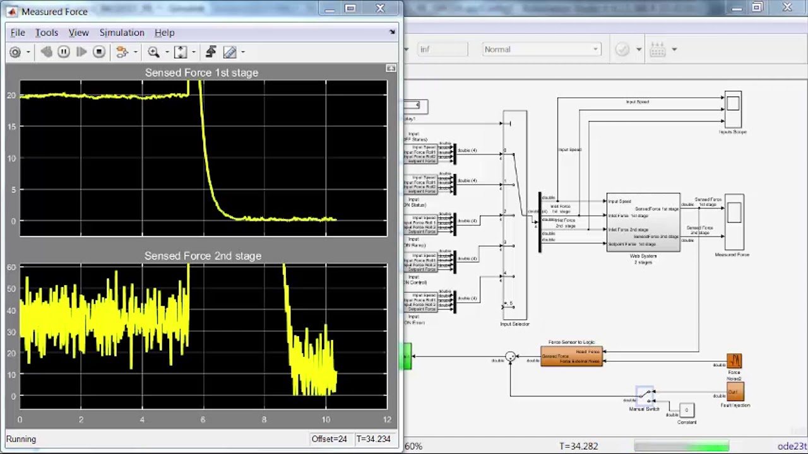Image resolution: width=808 pixels, height=454 pixels.
Task: Open the Help menu
Action: pyautogui.click(x=164, y=33)
